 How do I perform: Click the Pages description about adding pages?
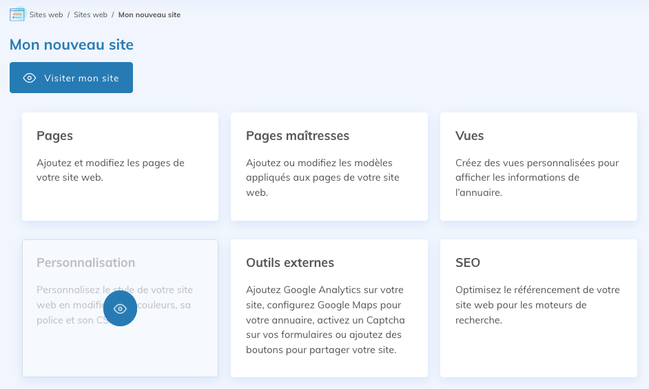[110, 170]
